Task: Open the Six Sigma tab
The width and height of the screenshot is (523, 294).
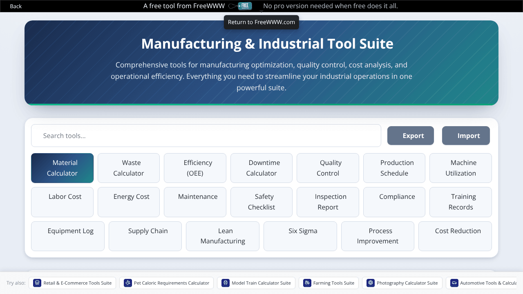Action: click(300, 236)
